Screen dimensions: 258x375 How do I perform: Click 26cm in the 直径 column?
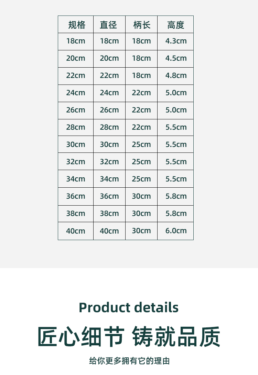(x=109, y=110)
